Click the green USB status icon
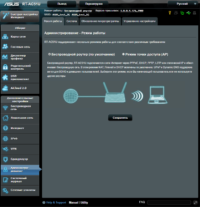Image resolution: width=200 pixels, height=207 pixels. 188,13
